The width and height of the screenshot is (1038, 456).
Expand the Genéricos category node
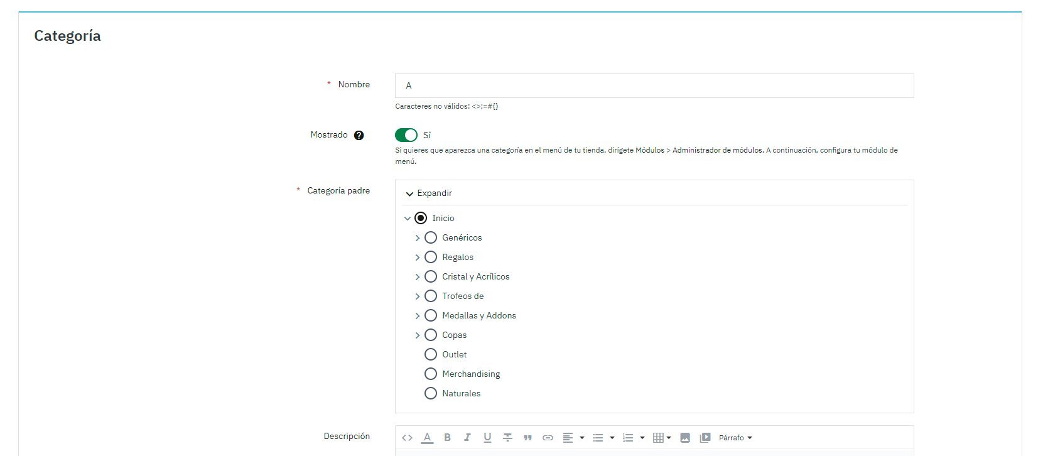(418, 238)
